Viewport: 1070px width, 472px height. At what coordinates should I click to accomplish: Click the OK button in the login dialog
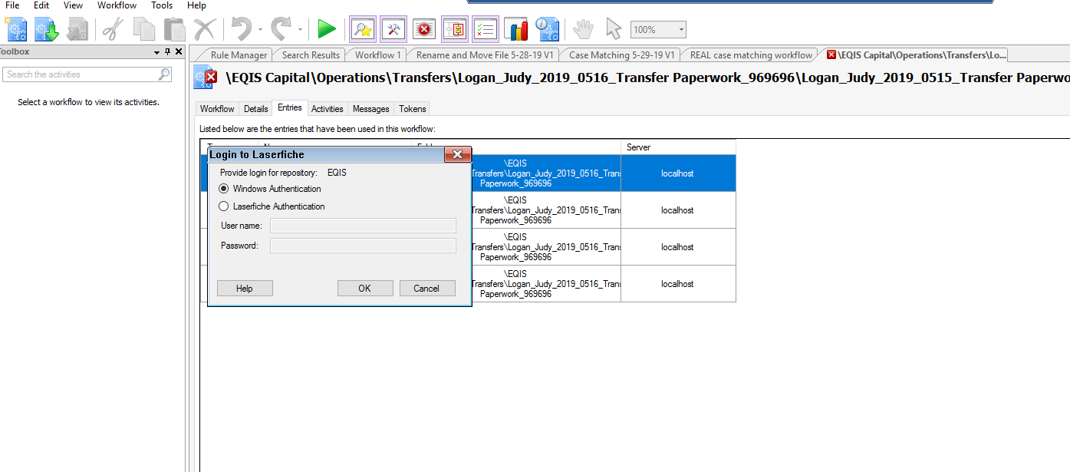coord(365,289)
